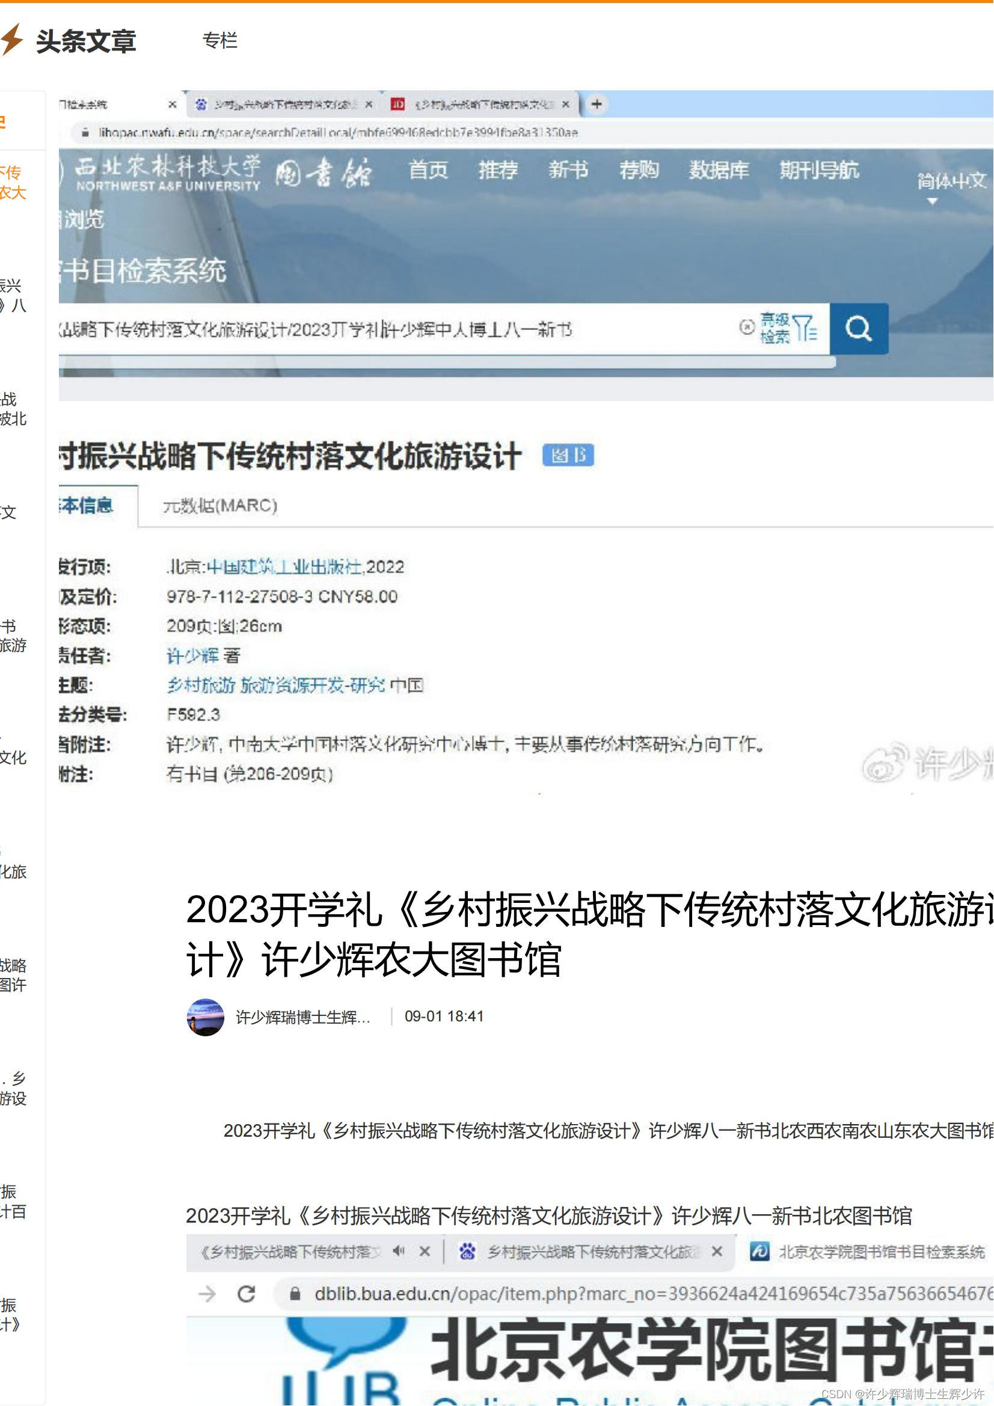Viewport: 994px width, 1406px height.
Task: Open 高级检索 filter icon
Action: [788, 328]
